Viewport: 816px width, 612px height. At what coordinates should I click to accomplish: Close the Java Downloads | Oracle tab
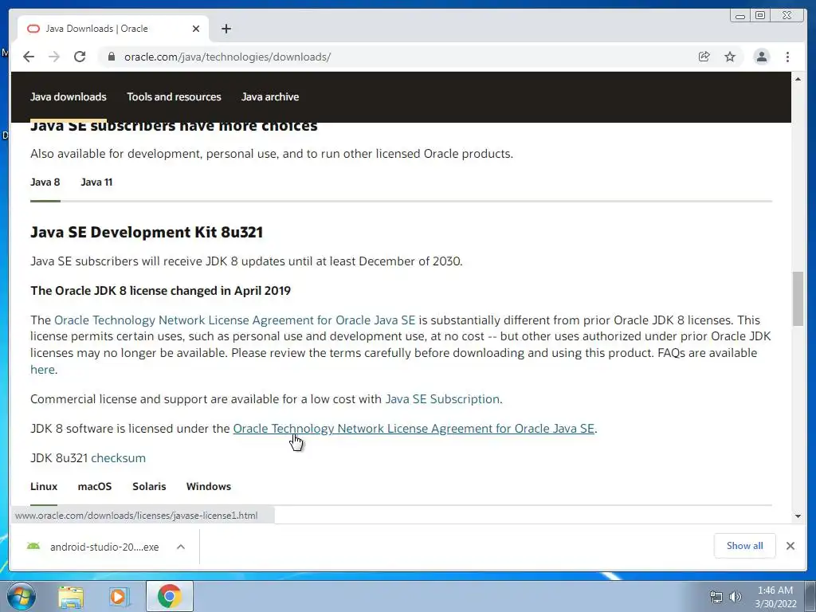(x=196, y=29)
